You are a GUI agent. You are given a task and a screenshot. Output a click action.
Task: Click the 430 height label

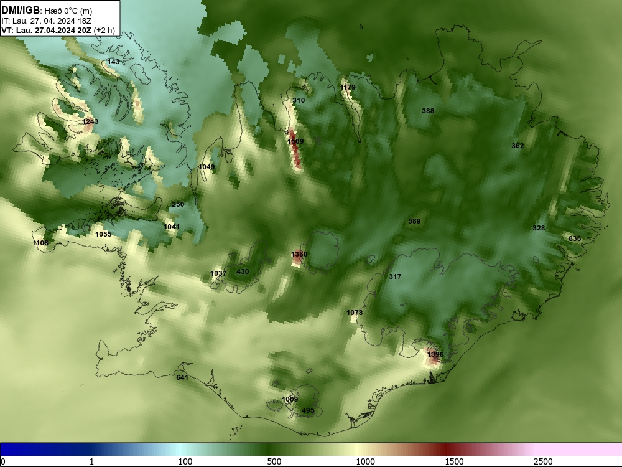tap(243, 271)
